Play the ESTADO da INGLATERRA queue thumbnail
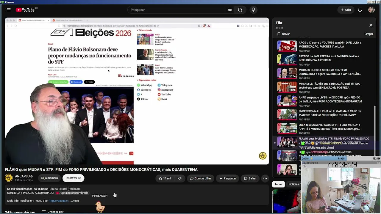The height and width of the screenshot is (214, 381). [287, 60]
